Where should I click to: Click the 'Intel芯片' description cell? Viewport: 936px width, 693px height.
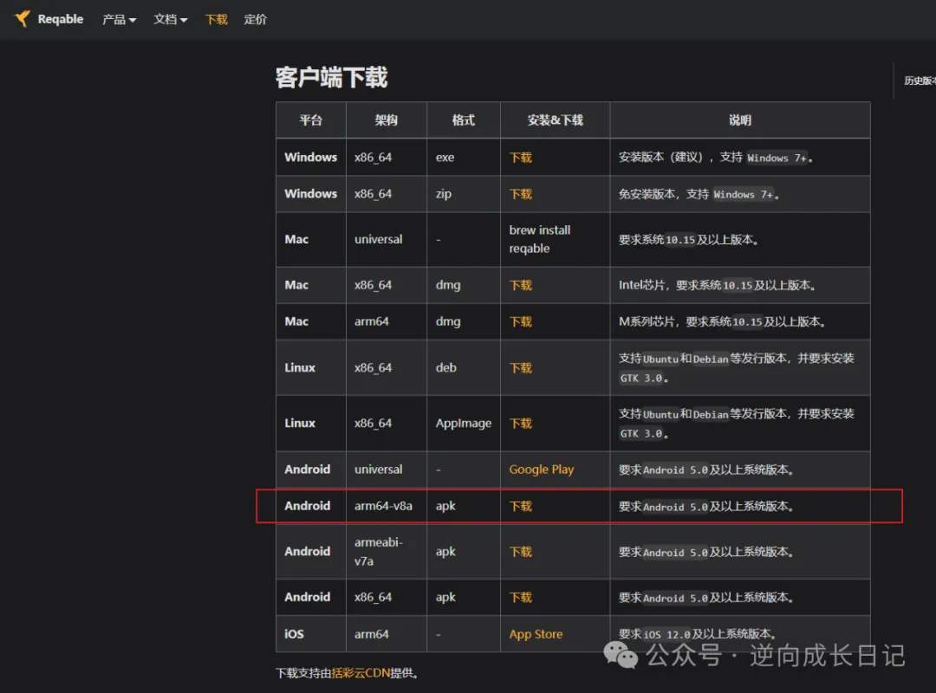click(x=739, y=285)
